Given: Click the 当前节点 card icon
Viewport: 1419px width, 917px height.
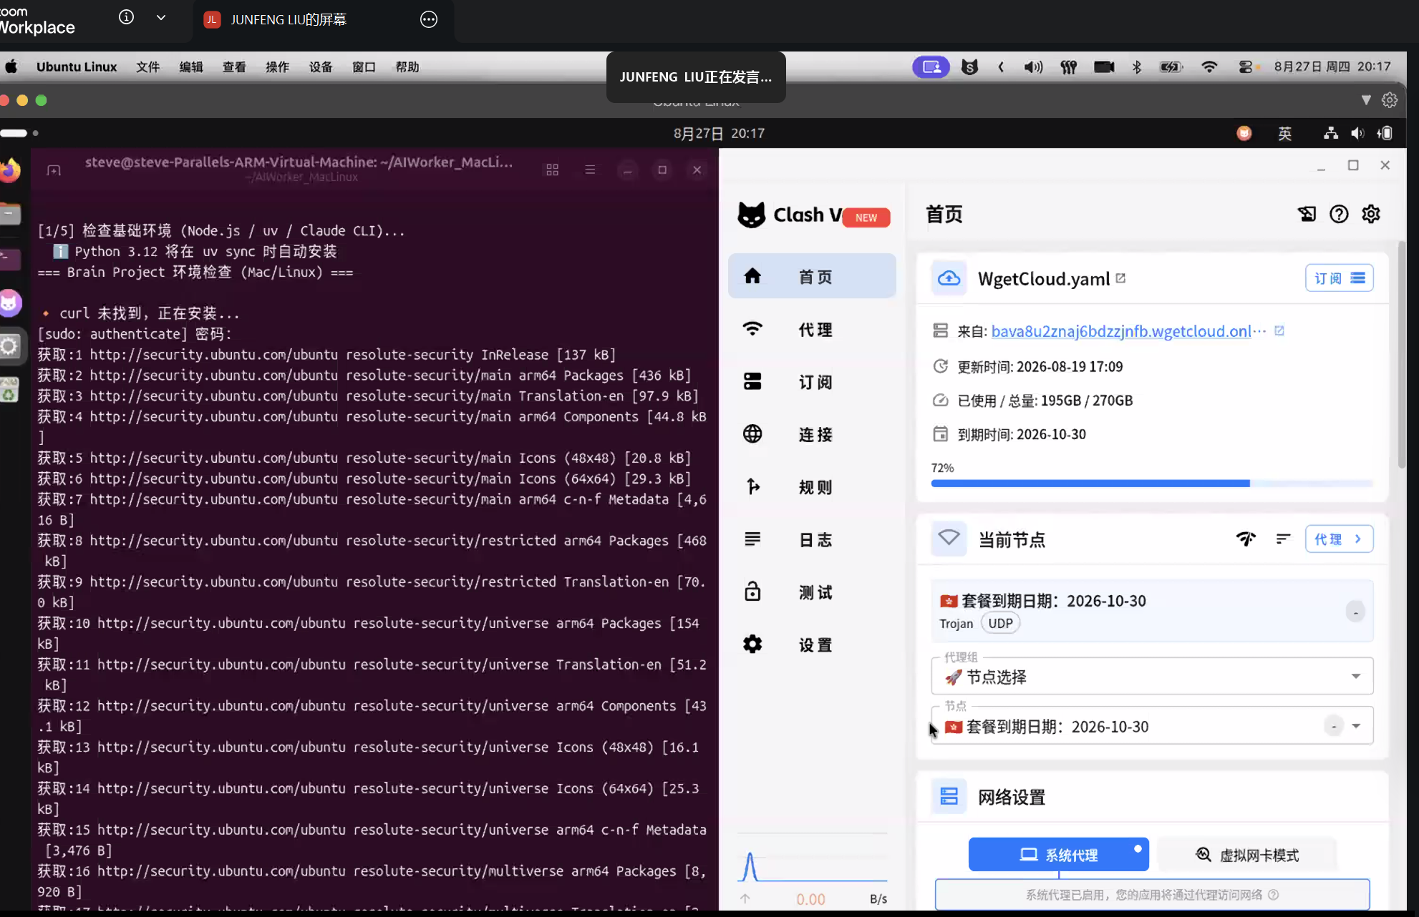Looking at the screenshot, I should click(949, 539).
